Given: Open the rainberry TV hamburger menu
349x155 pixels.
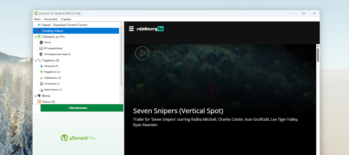Looking at the screenshot, I should [x=131, y=29].
